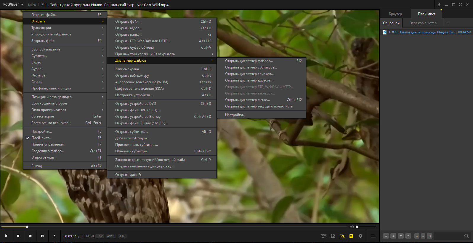Add item to playlist with plus icon
The height and width of the screenshot is (243, 473).
coord(417,236)
